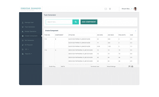Click the PCS/UNITS column header
This screenshot has width=159, height=97.
tap(122, 35)
